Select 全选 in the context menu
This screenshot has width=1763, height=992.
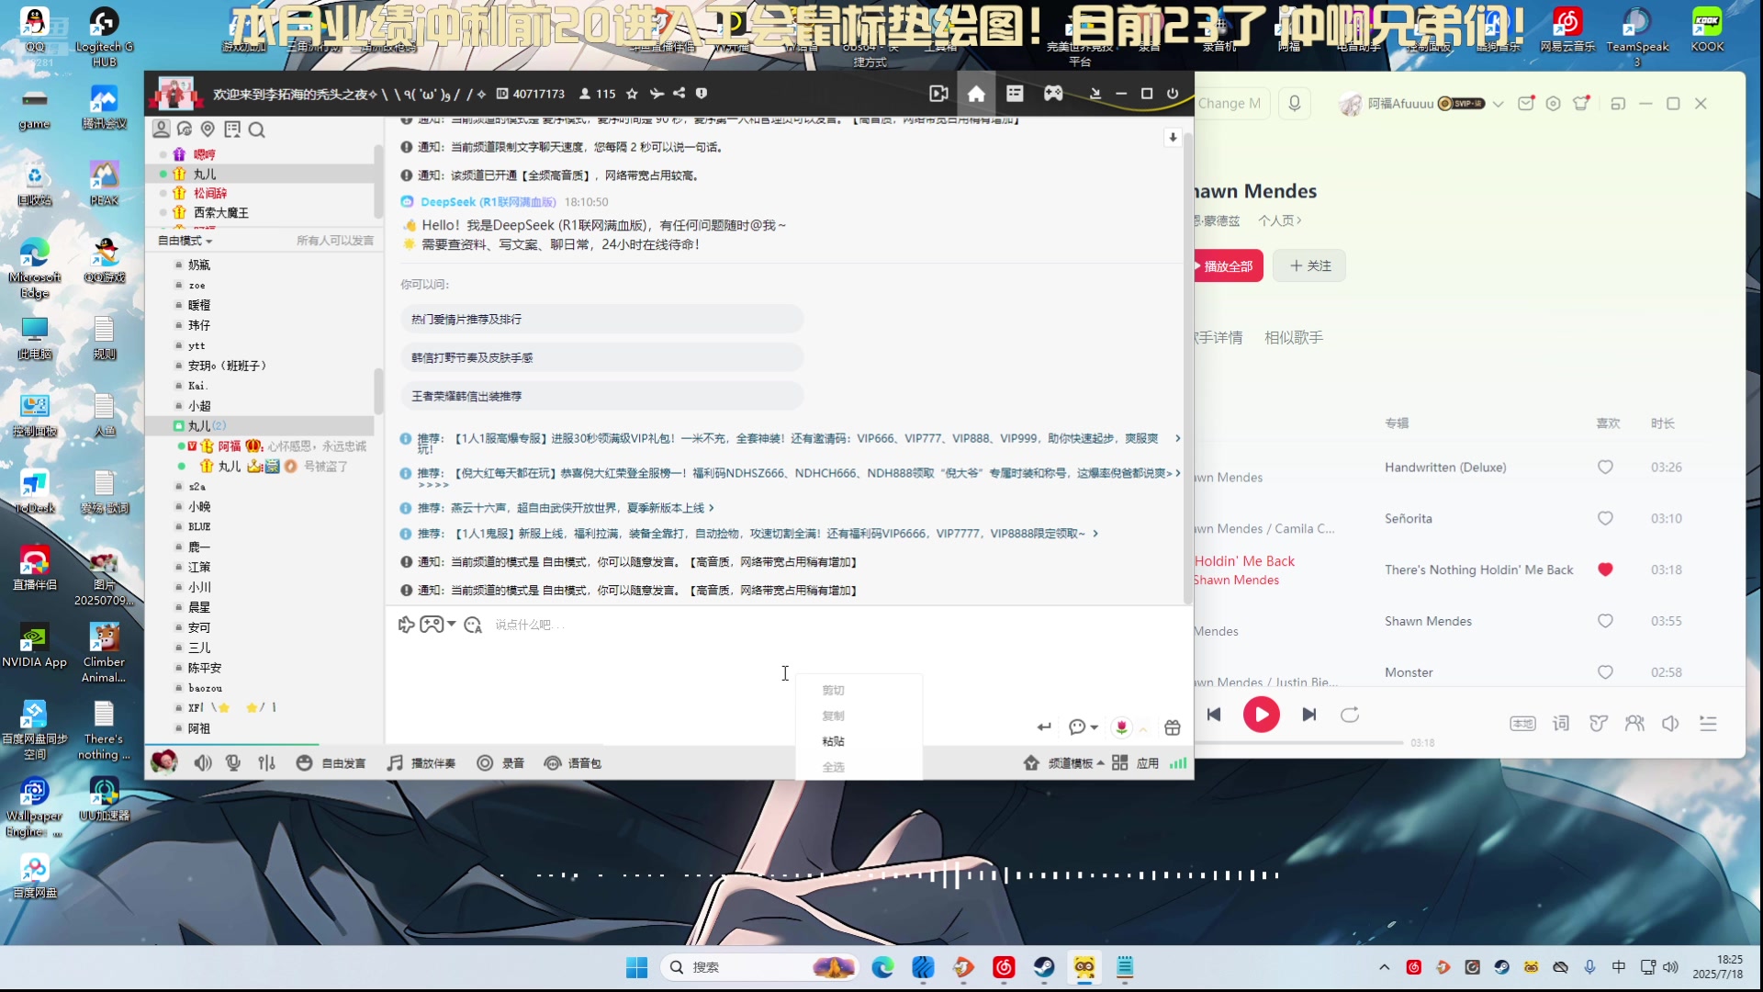(833, 767)
